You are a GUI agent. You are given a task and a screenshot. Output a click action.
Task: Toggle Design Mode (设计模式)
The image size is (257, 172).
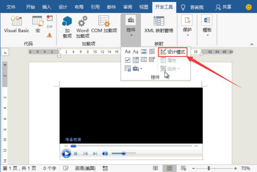click(x=173, y=52)
